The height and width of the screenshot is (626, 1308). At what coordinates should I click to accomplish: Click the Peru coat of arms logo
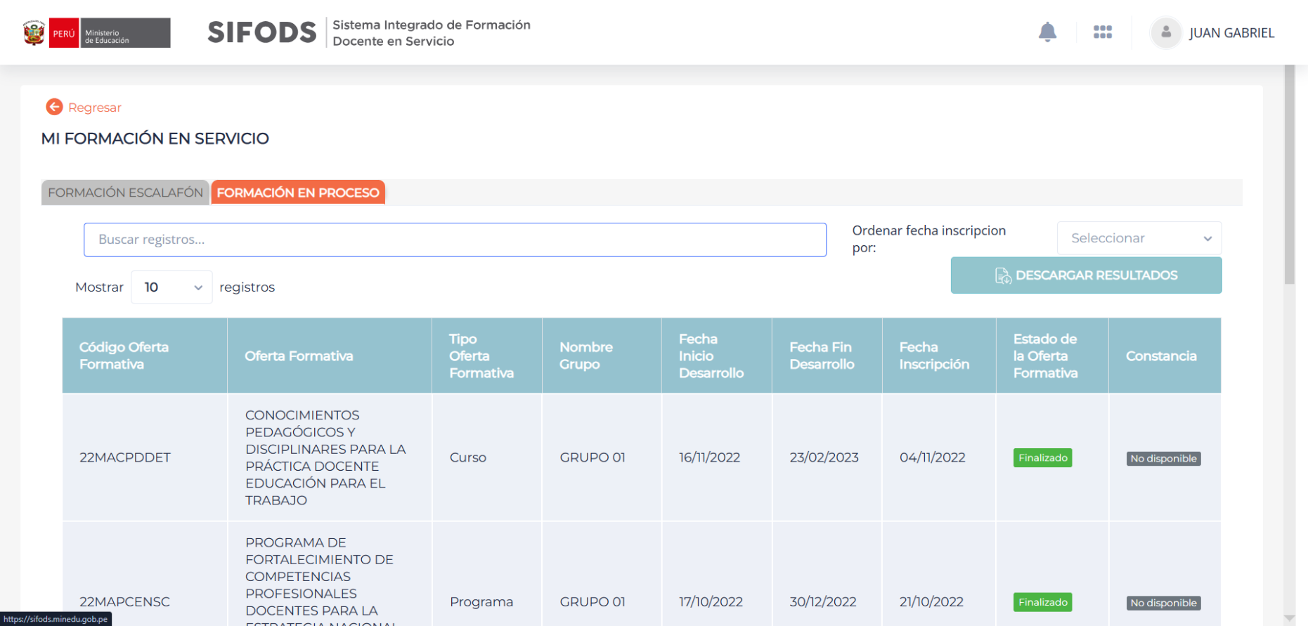(34, 33)
